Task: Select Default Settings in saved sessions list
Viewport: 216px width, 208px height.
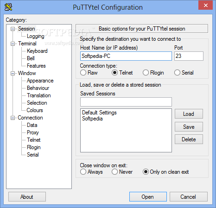Action: 99,113
